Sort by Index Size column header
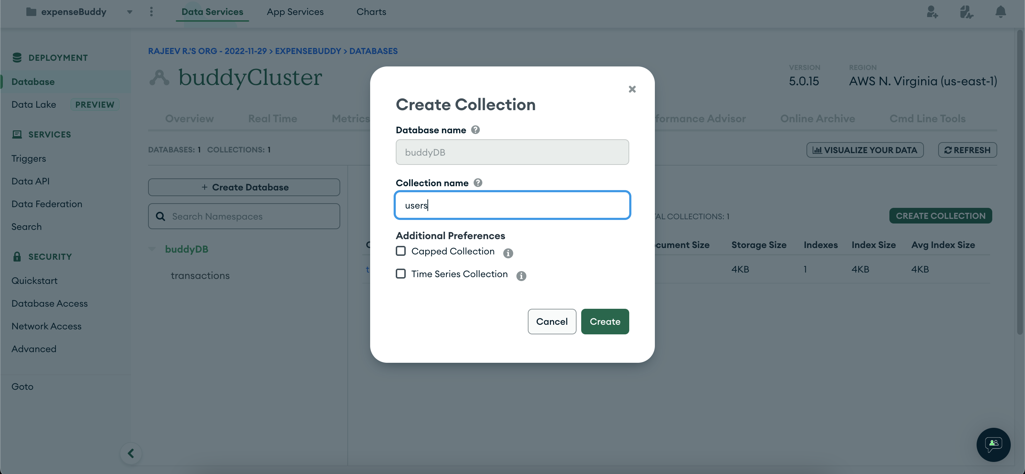The width and height of the screenshot is (1025, 474). point(873,245)
